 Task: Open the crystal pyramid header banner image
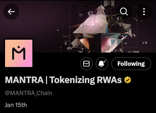[78, 26]
